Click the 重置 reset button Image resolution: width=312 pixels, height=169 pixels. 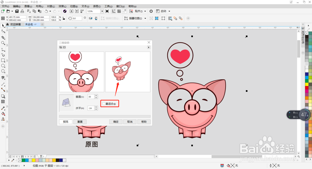point(80,122)
